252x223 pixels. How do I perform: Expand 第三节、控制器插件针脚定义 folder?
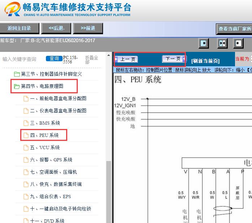click(51, 74)
